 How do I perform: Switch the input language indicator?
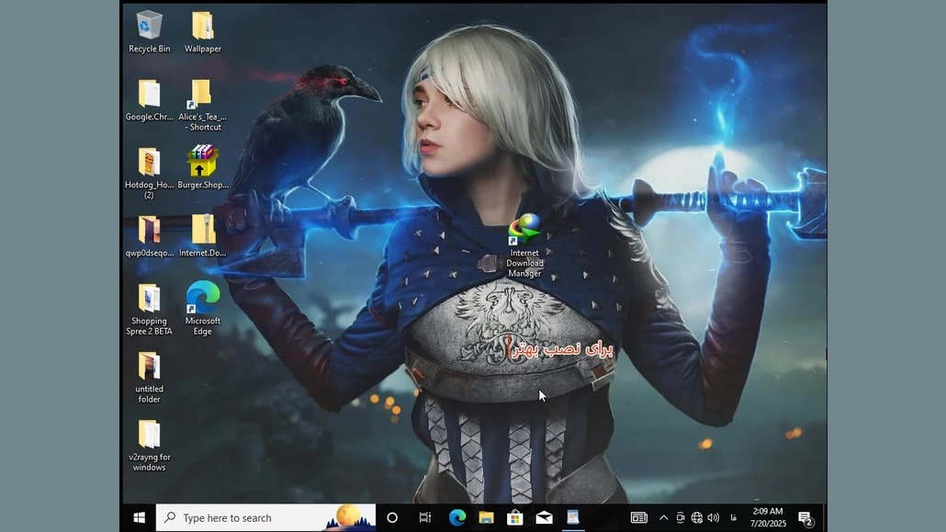[x=733, y=517]
